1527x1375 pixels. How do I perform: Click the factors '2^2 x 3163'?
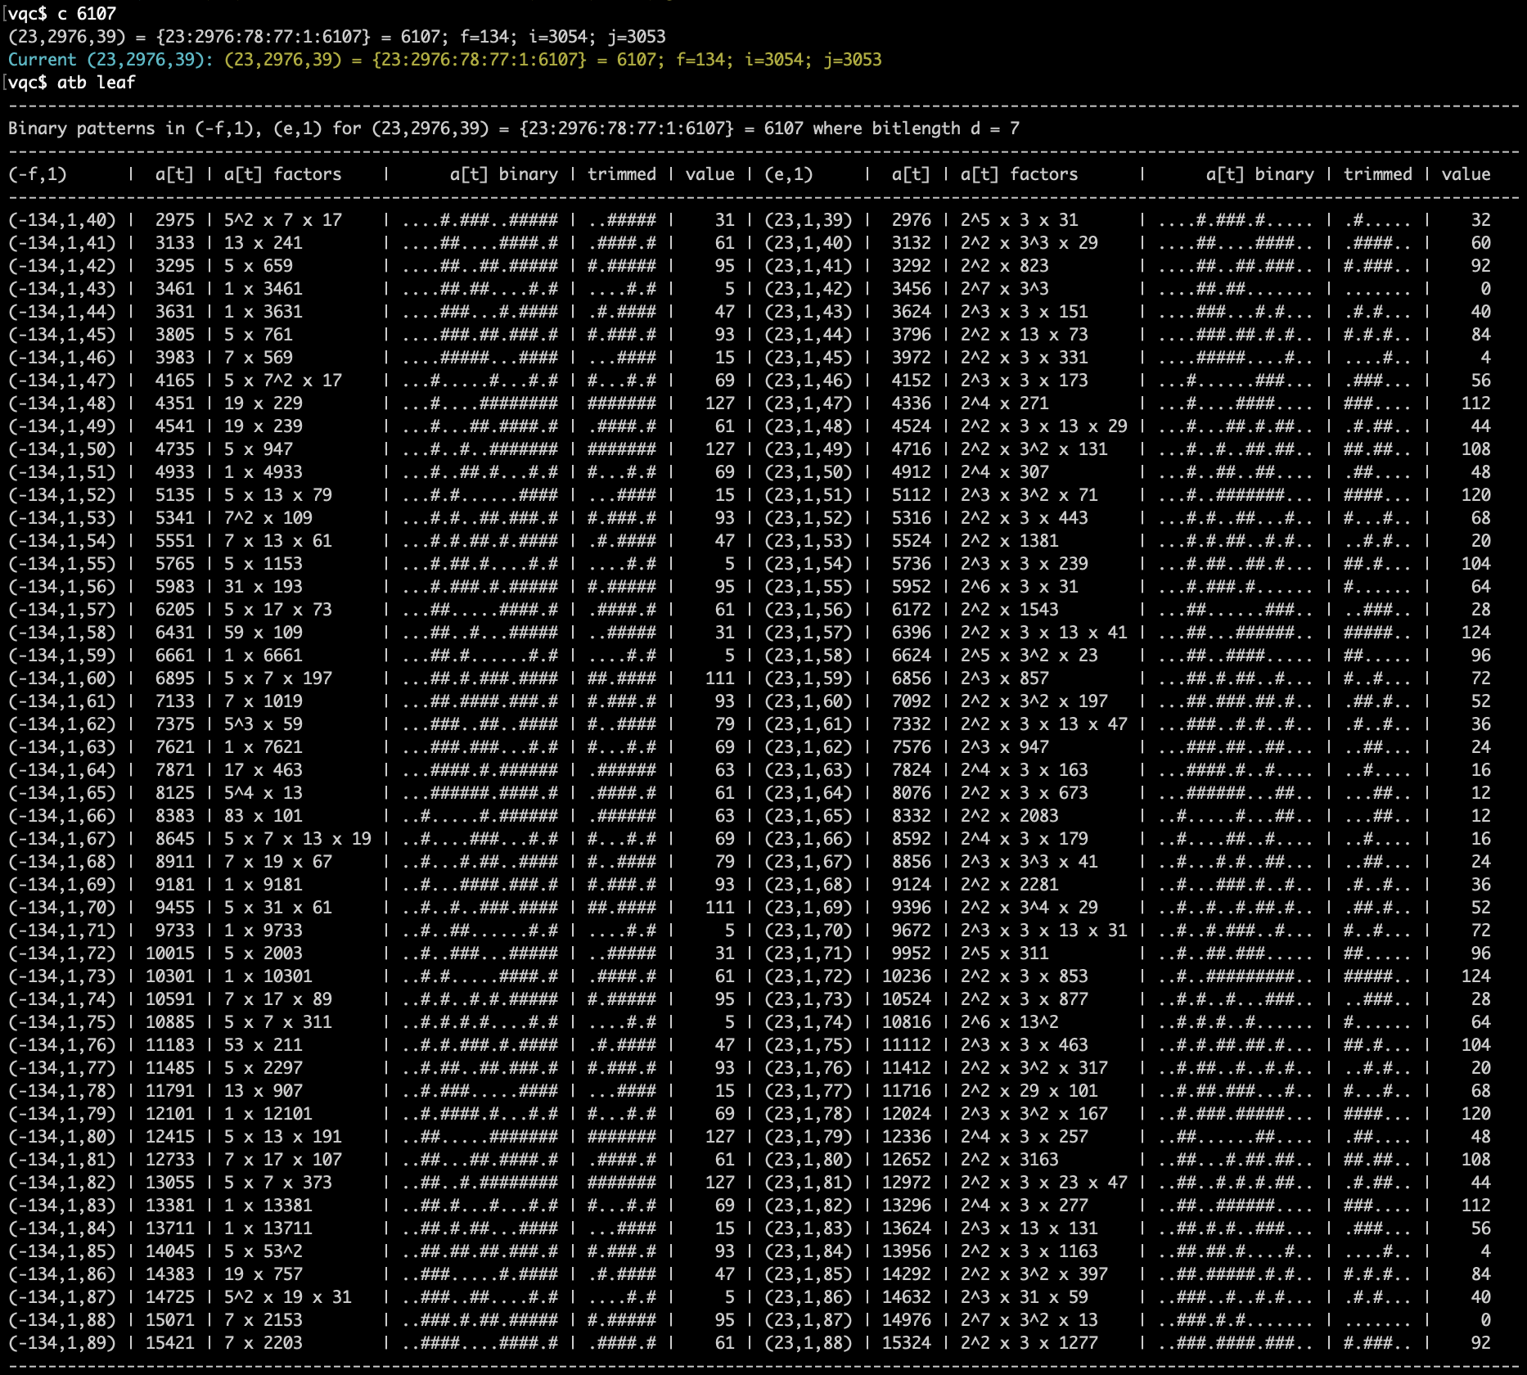(1010, 1160)
